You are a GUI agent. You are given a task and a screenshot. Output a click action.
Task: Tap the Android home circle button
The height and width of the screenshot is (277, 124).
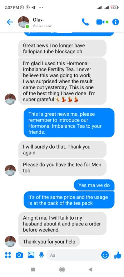tap(62, 269)
